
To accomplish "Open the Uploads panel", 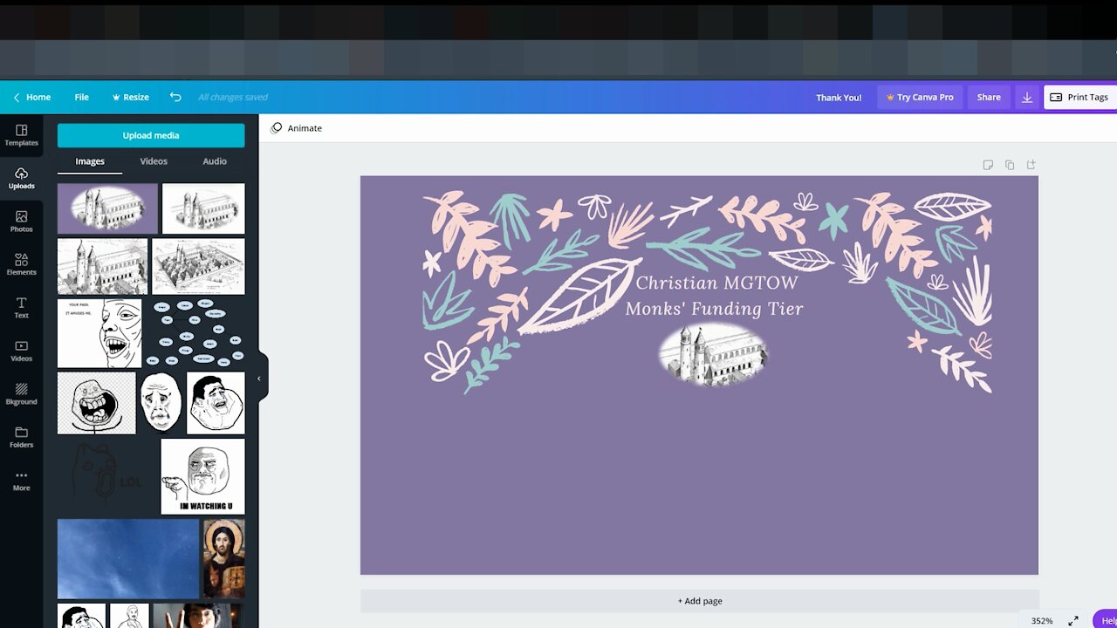I will (x=21, y=178).
